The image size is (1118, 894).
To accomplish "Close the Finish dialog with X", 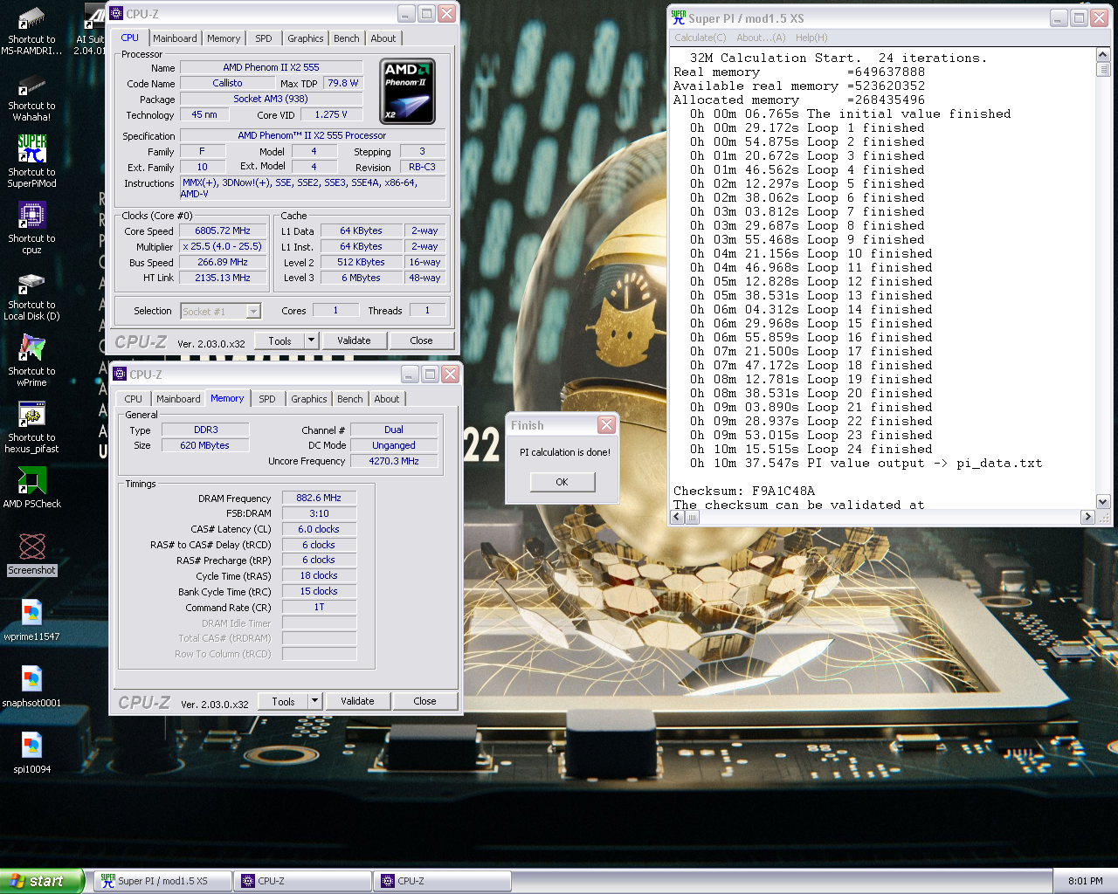I will [x=606, y=425].
